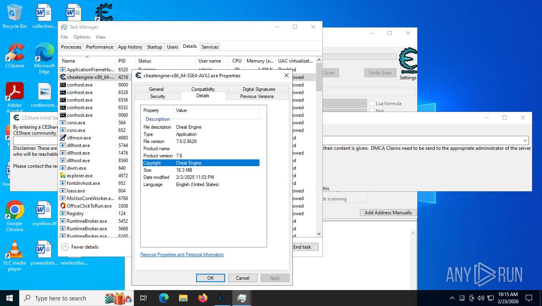Switch to Services tab
Viewport: 542px width, 306px height.
[x=210, y=47]
